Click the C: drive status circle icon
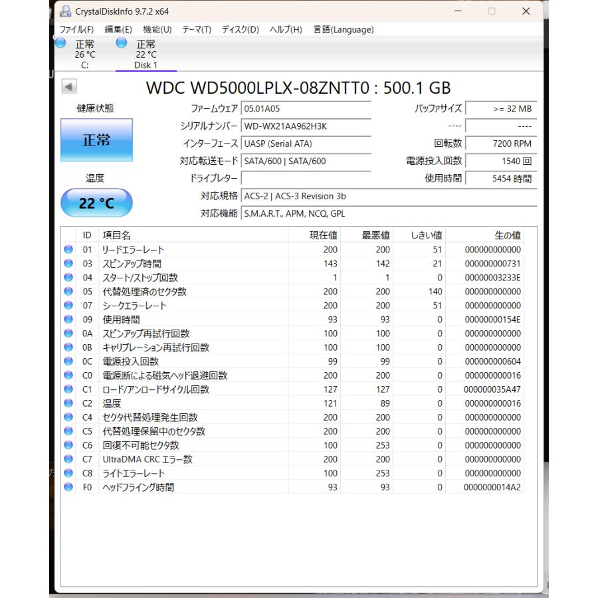Viewport: 598px width, 598px height. (60, 43)
